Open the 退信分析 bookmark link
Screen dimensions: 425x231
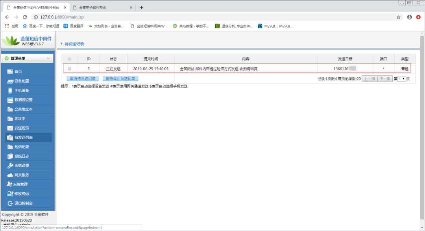pos(234,26)
